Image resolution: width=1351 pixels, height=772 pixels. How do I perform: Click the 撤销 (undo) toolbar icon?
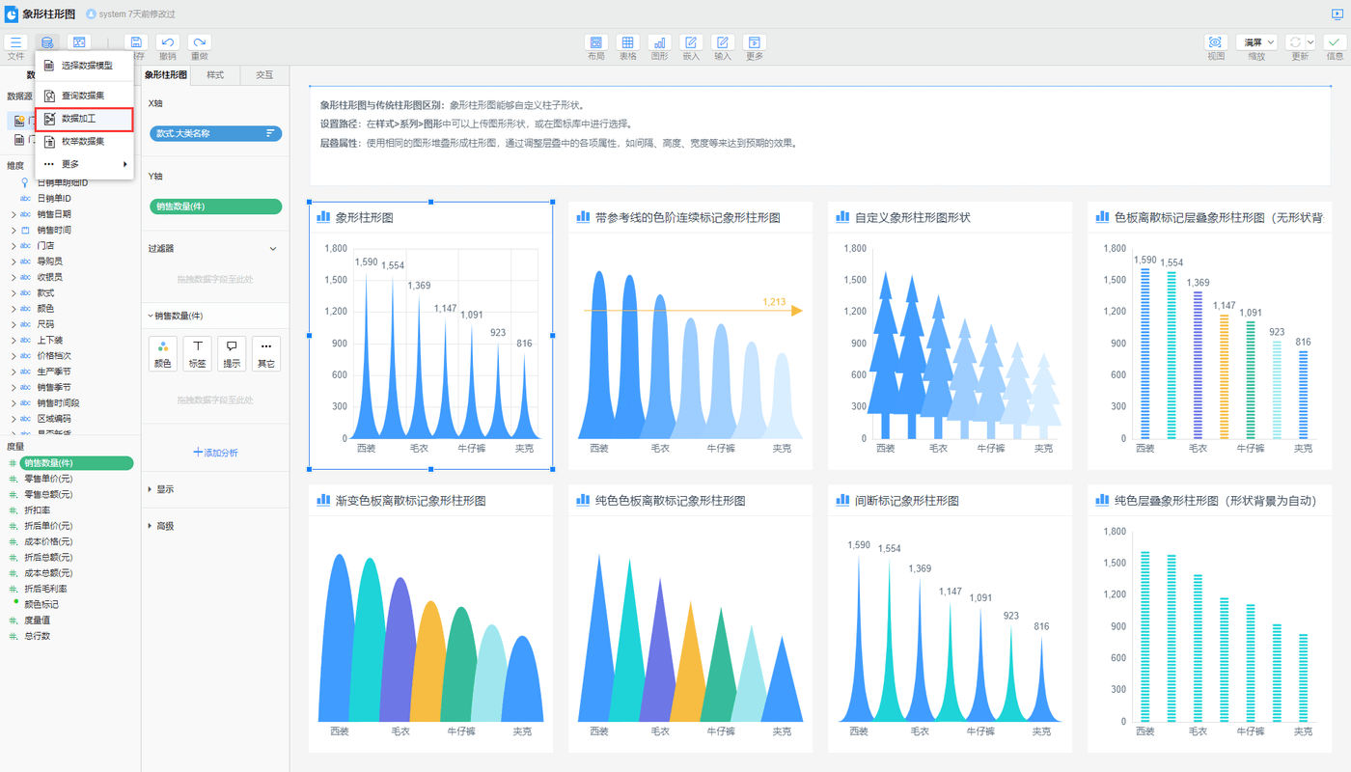[167, 42]
